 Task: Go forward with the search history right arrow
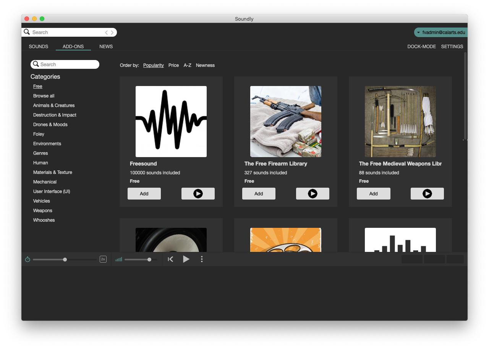112,32
